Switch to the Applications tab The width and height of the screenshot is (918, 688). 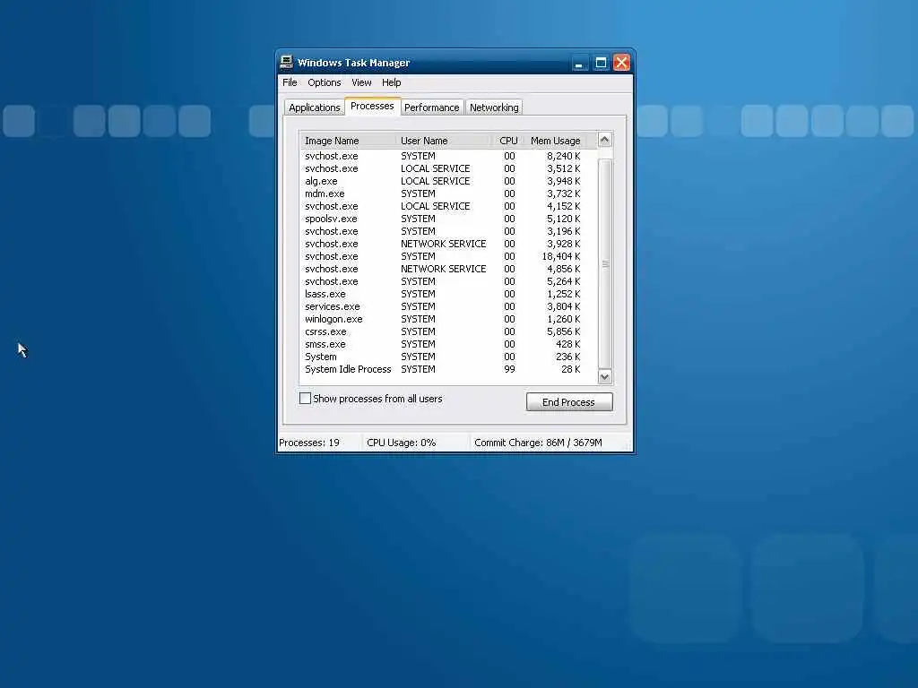pos(315,107)
